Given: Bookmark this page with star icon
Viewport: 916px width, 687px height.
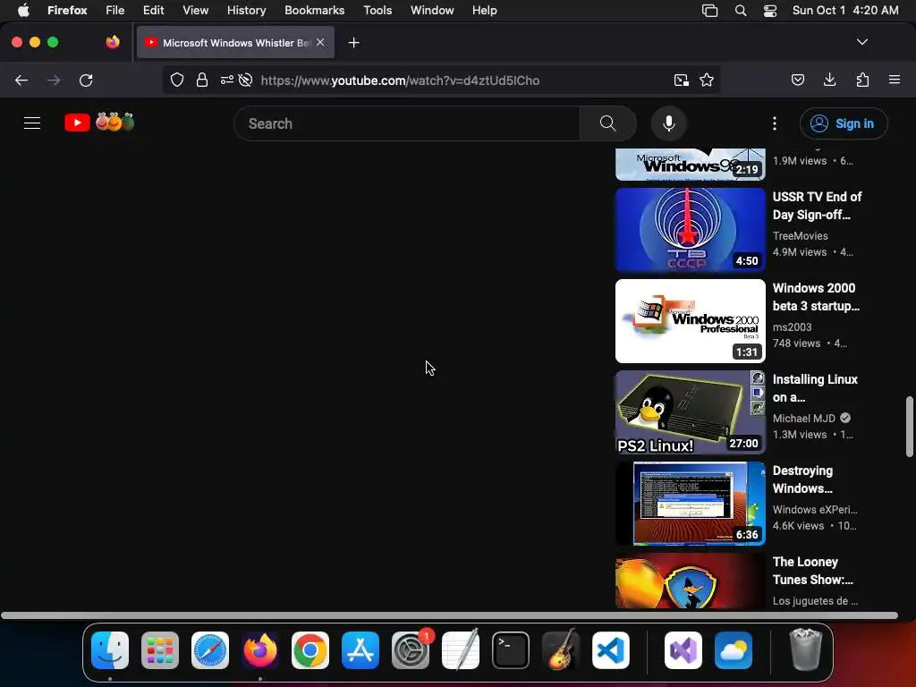Looking at the screenshot, I should 707,80.
